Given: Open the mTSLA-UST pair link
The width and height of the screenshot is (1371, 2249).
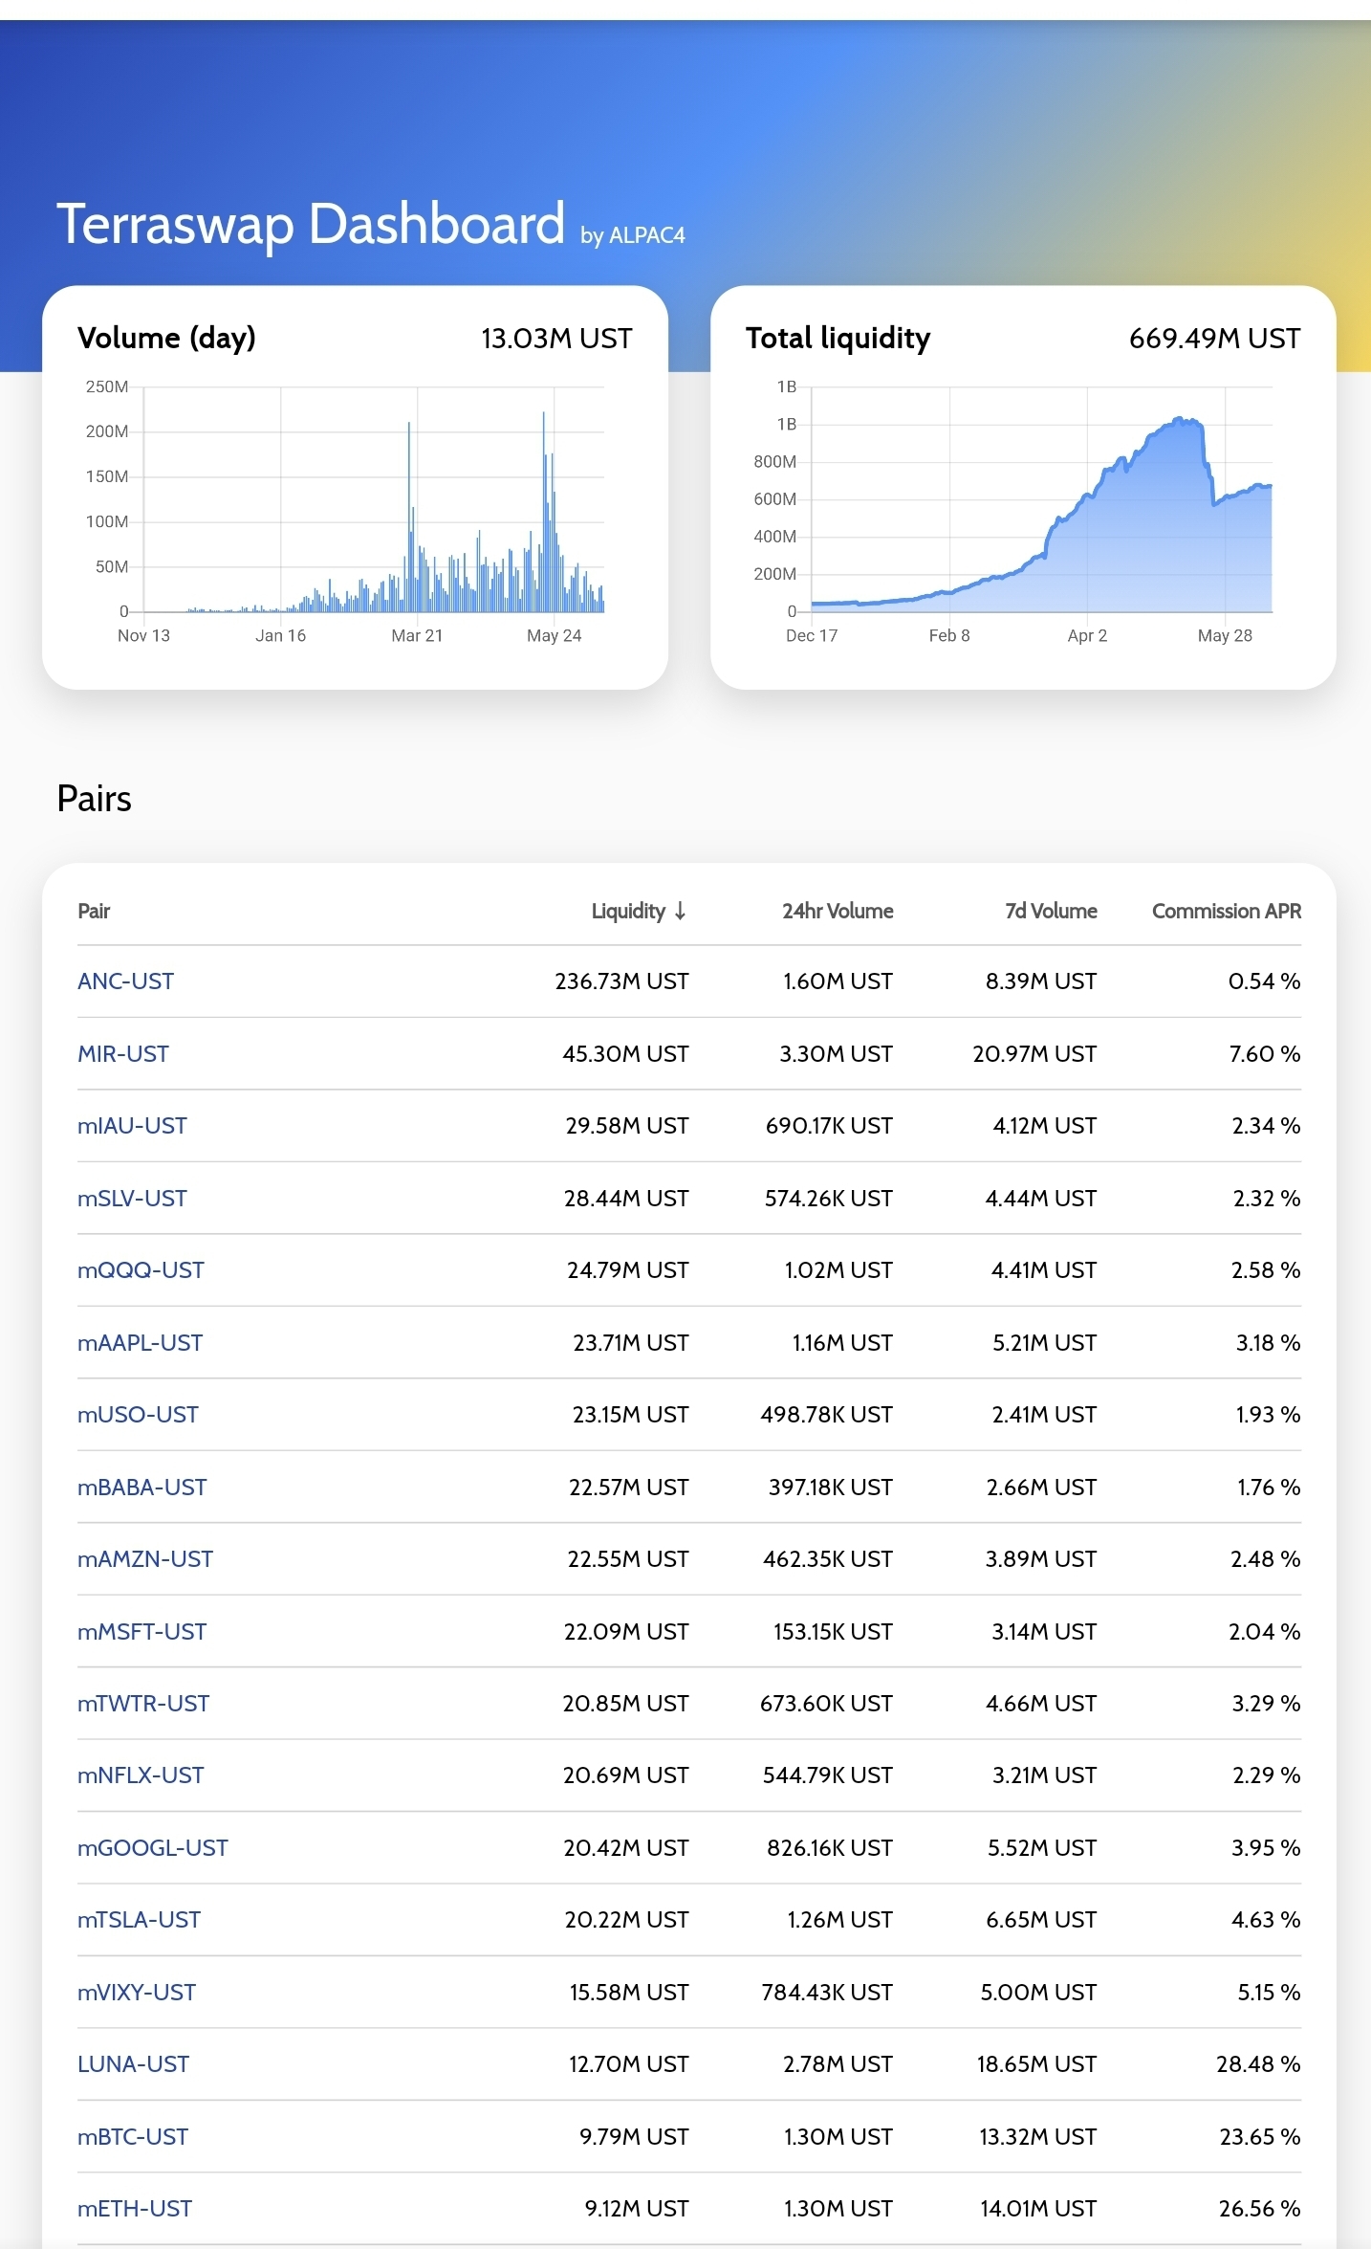Looking at the screenshot, I should (139, 1920).
